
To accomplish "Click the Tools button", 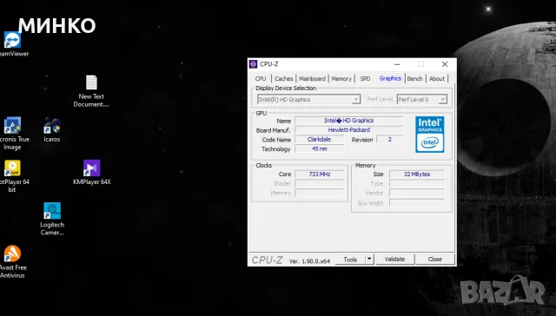I will point(350,260).
